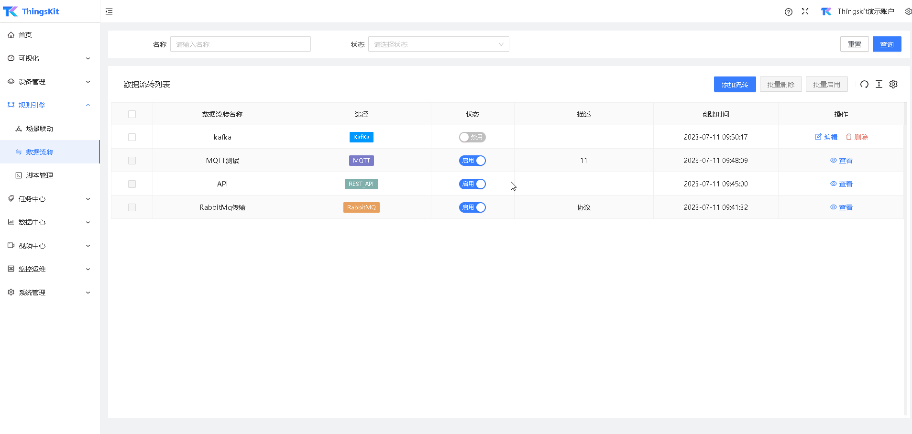Click the 添加流转 button
912x434 pixels.
735,85
